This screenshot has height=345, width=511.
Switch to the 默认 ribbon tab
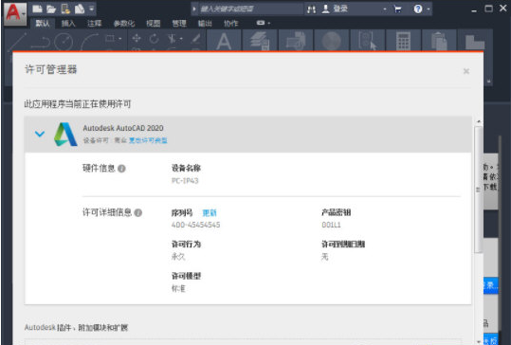pyautogui.click(x=43, y=23)
